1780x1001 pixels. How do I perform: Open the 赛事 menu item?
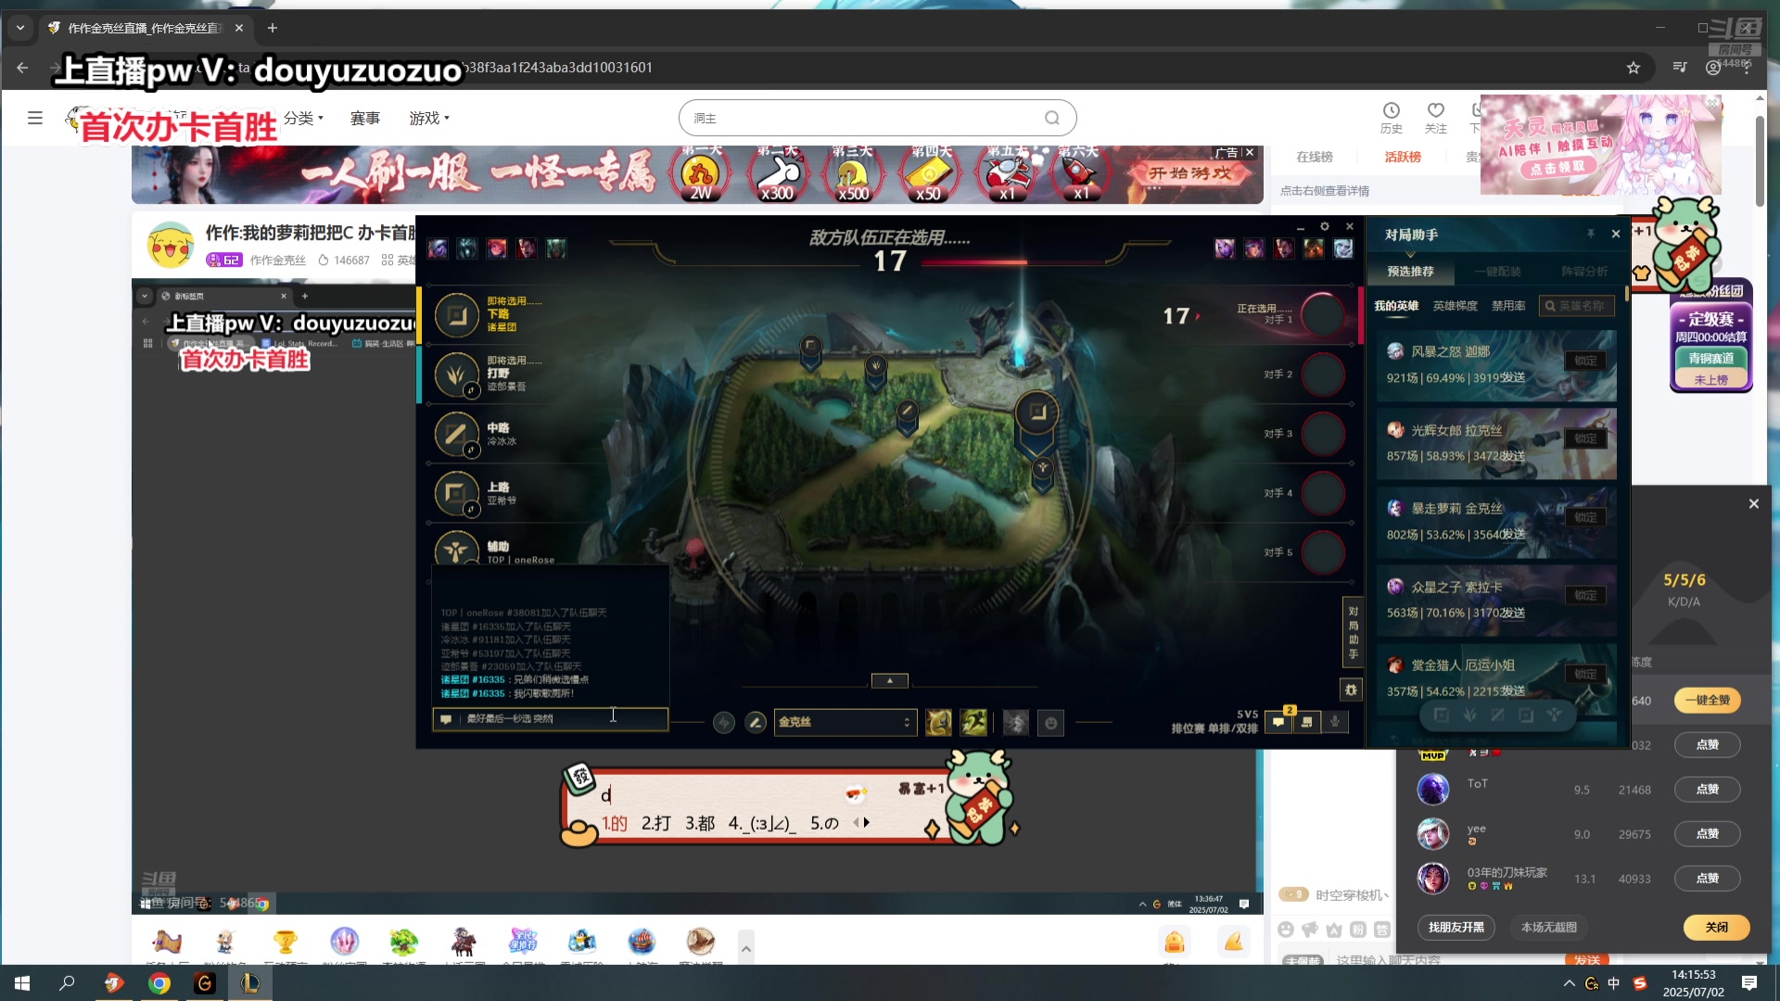point(365,118)
